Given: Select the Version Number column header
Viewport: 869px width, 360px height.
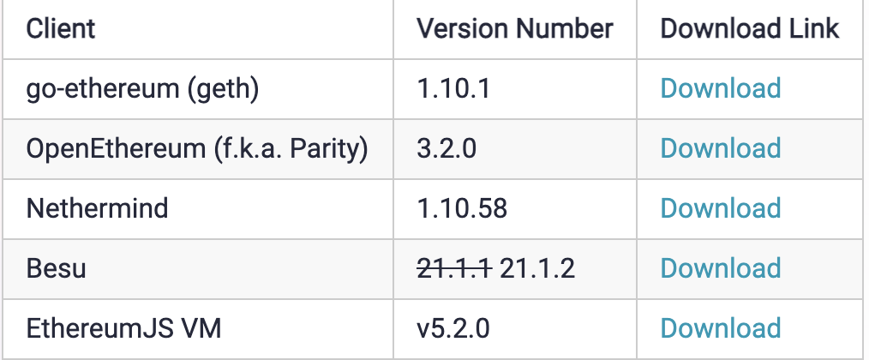Looking at the screenshot, I should point(514,28).
